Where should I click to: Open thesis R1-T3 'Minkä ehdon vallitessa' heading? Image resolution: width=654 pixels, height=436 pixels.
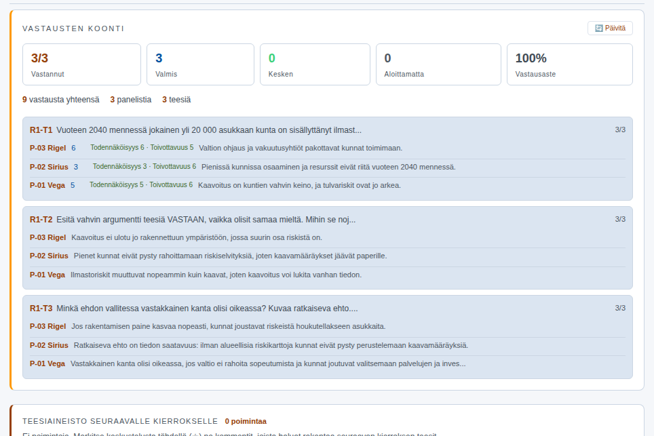tap(194, 309)
